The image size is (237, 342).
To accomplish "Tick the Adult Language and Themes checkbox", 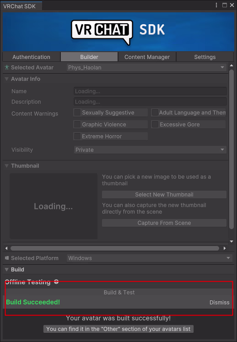I will (155, 112).
